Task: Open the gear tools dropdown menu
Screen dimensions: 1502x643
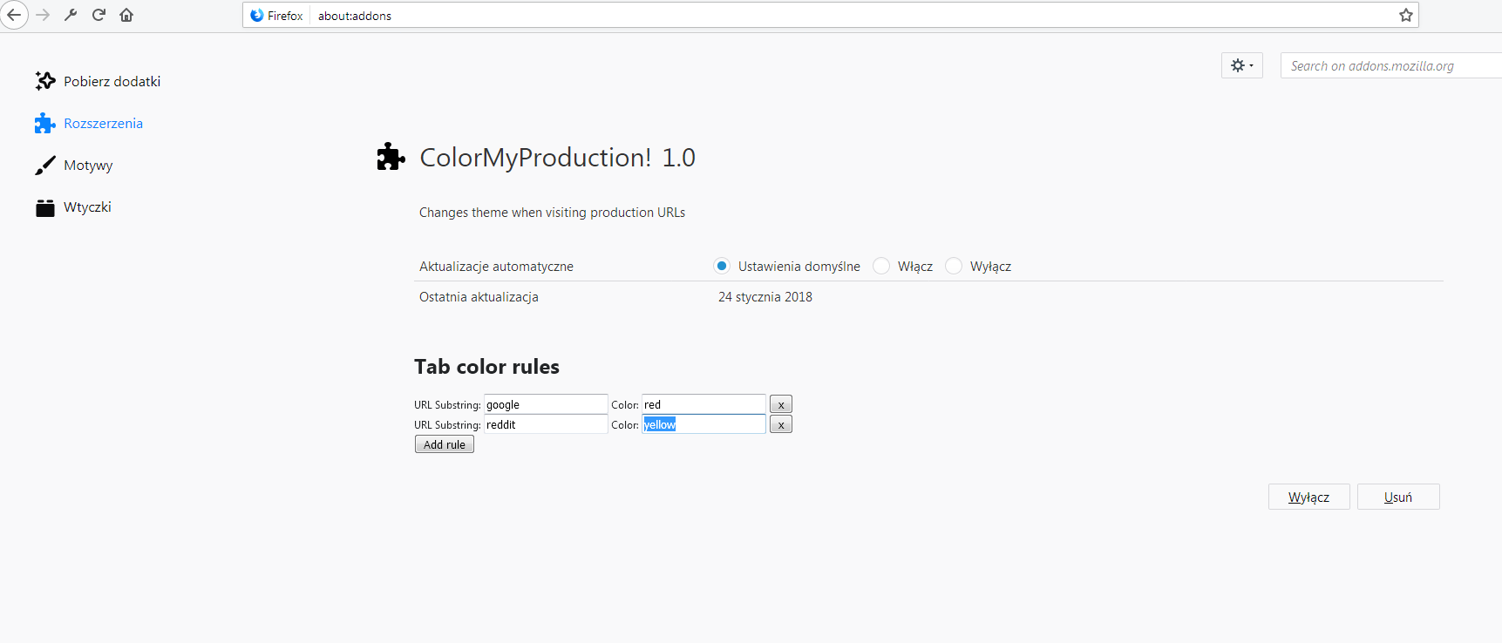Action: coord(1241,65)
